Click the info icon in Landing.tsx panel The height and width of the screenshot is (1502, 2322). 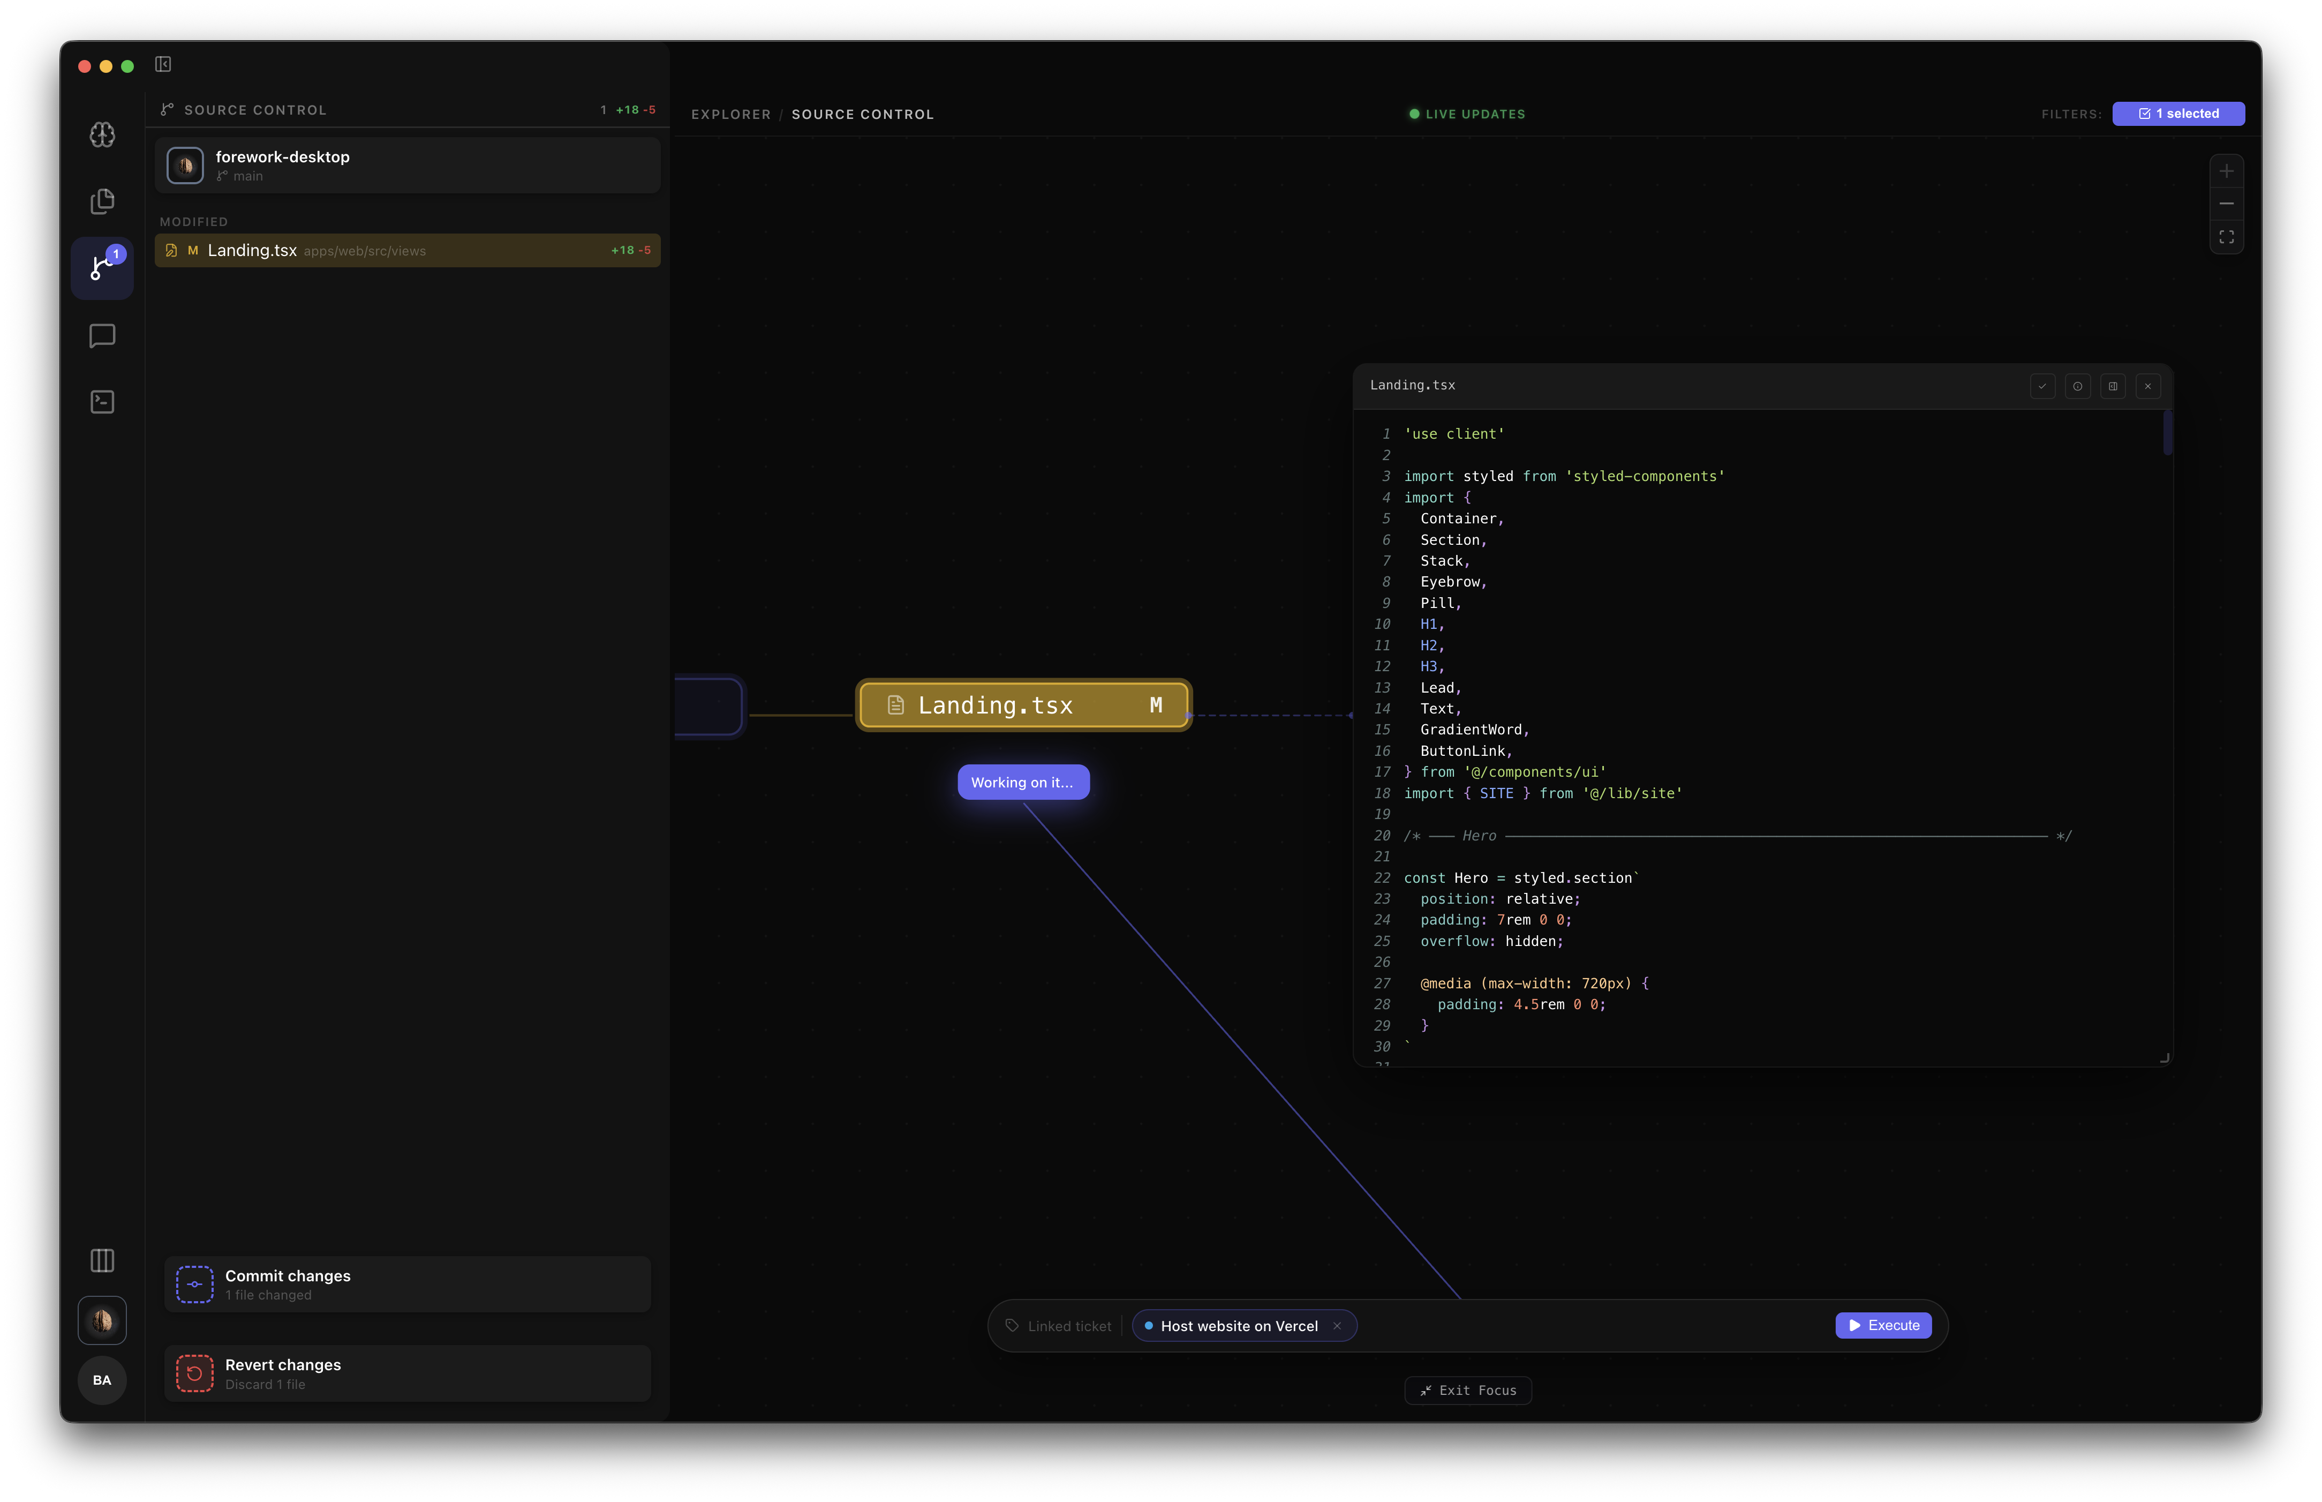tap(2077, 386)
